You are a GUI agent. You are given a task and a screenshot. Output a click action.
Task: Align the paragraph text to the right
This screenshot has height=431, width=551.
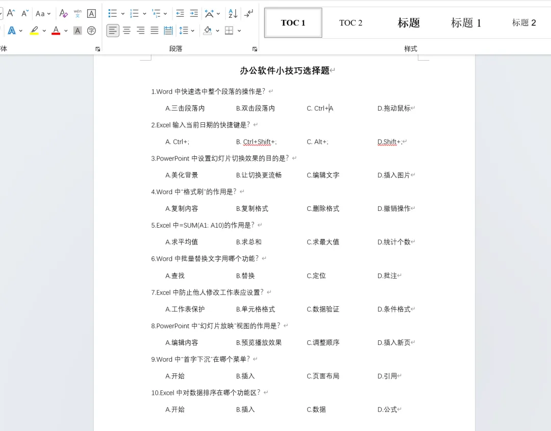pyautogui.click(x=141, y=31)
